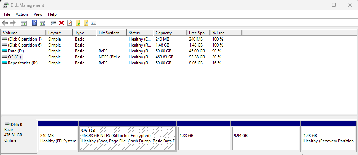This screenshot has width=358, height=155.
Task: Select the OS (C:) partition block in Disk 0
Action: point(128,138)
